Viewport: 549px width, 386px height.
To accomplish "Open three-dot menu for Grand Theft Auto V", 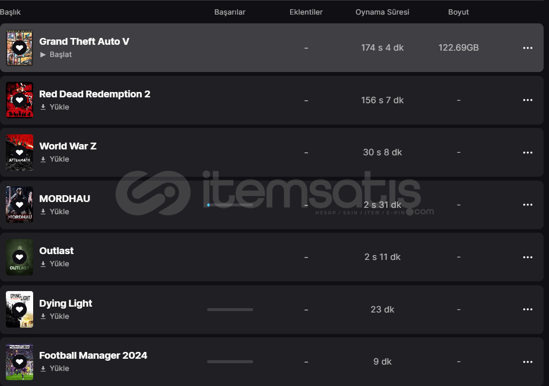I will tap(528, 48).
